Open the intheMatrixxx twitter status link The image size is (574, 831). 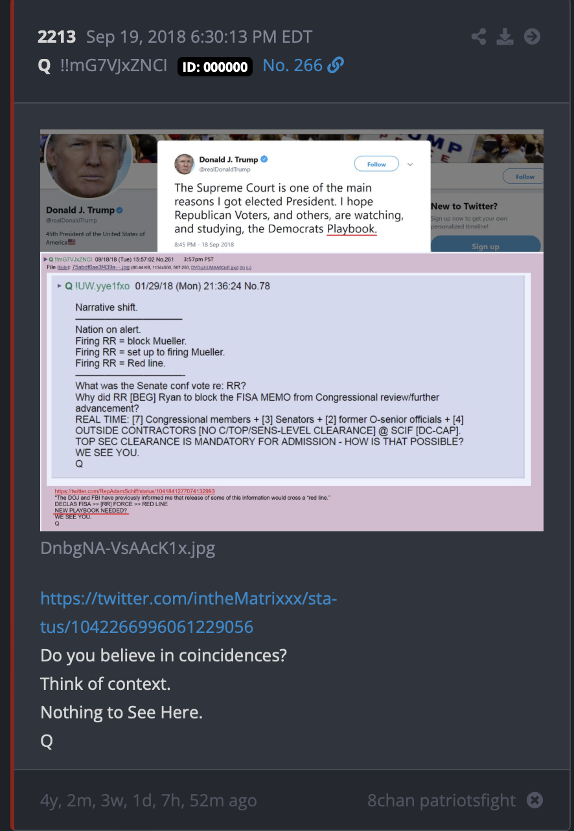pyautogui.click(x=189, y=613)
